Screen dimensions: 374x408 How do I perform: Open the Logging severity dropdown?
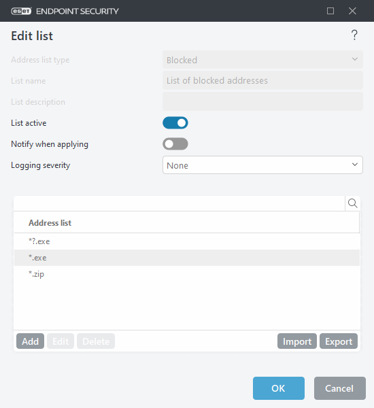click(262, 165)
